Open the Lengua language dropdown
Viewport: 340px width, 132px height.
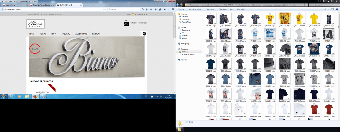point(131,14)
